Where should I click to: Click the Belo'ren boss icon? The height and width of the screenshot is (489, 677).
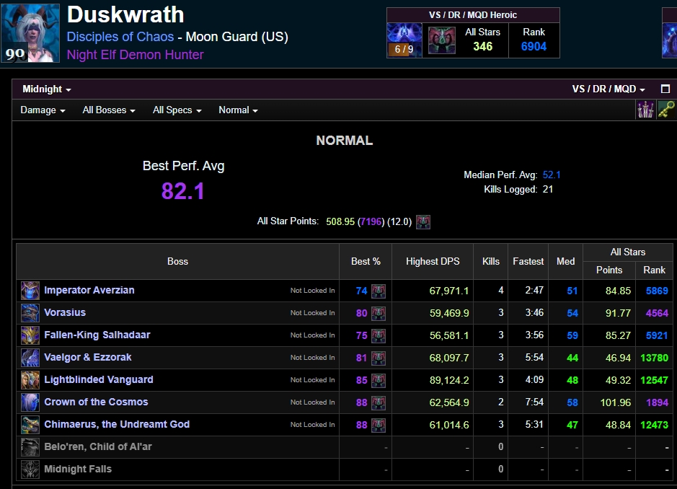[x=30, y=447]
